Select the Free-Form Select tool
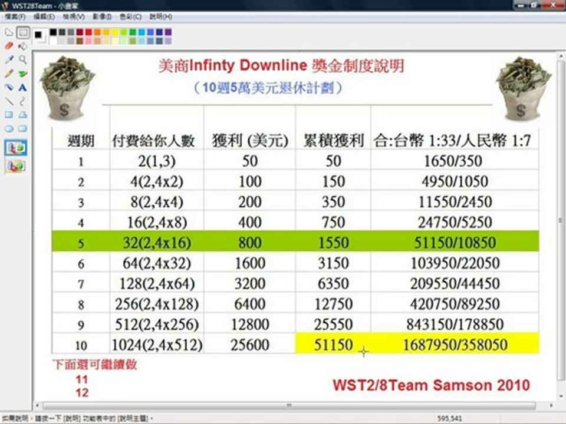The height and width of the screenshot is (424, 566). pyautogui.click(x=9, y=32)
